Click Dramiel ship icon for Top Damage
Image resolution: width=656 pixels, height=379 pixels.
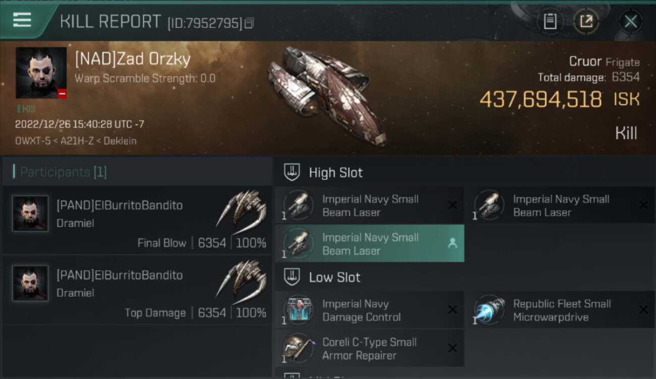(x=242, y=279)
